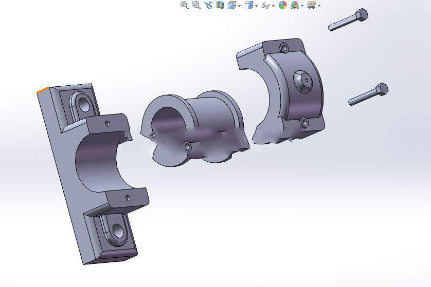The width and height of the screenshot is (431, 287).
Task: Select the center bushing sleeve part
Action: click(195, 128)
